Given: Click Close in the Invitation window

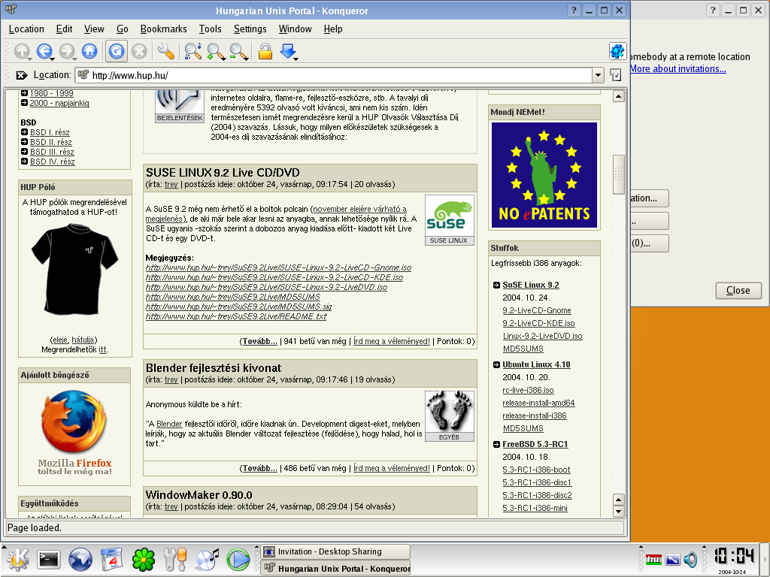Looking at the screenshot, I should pyautogui.click(x=738, y=291).
